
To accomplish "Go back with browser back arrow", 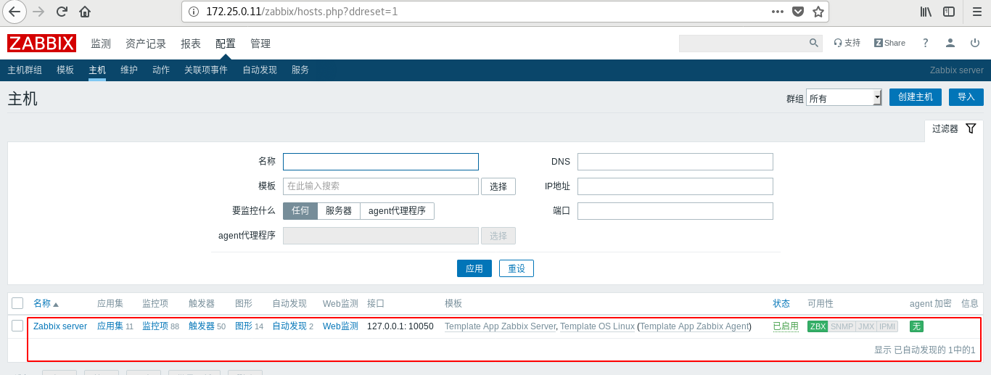I will click(x=15, y=12).
